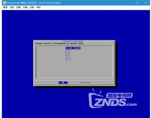Confirm with the OK button
151x118 pixels.
point(63,83)
